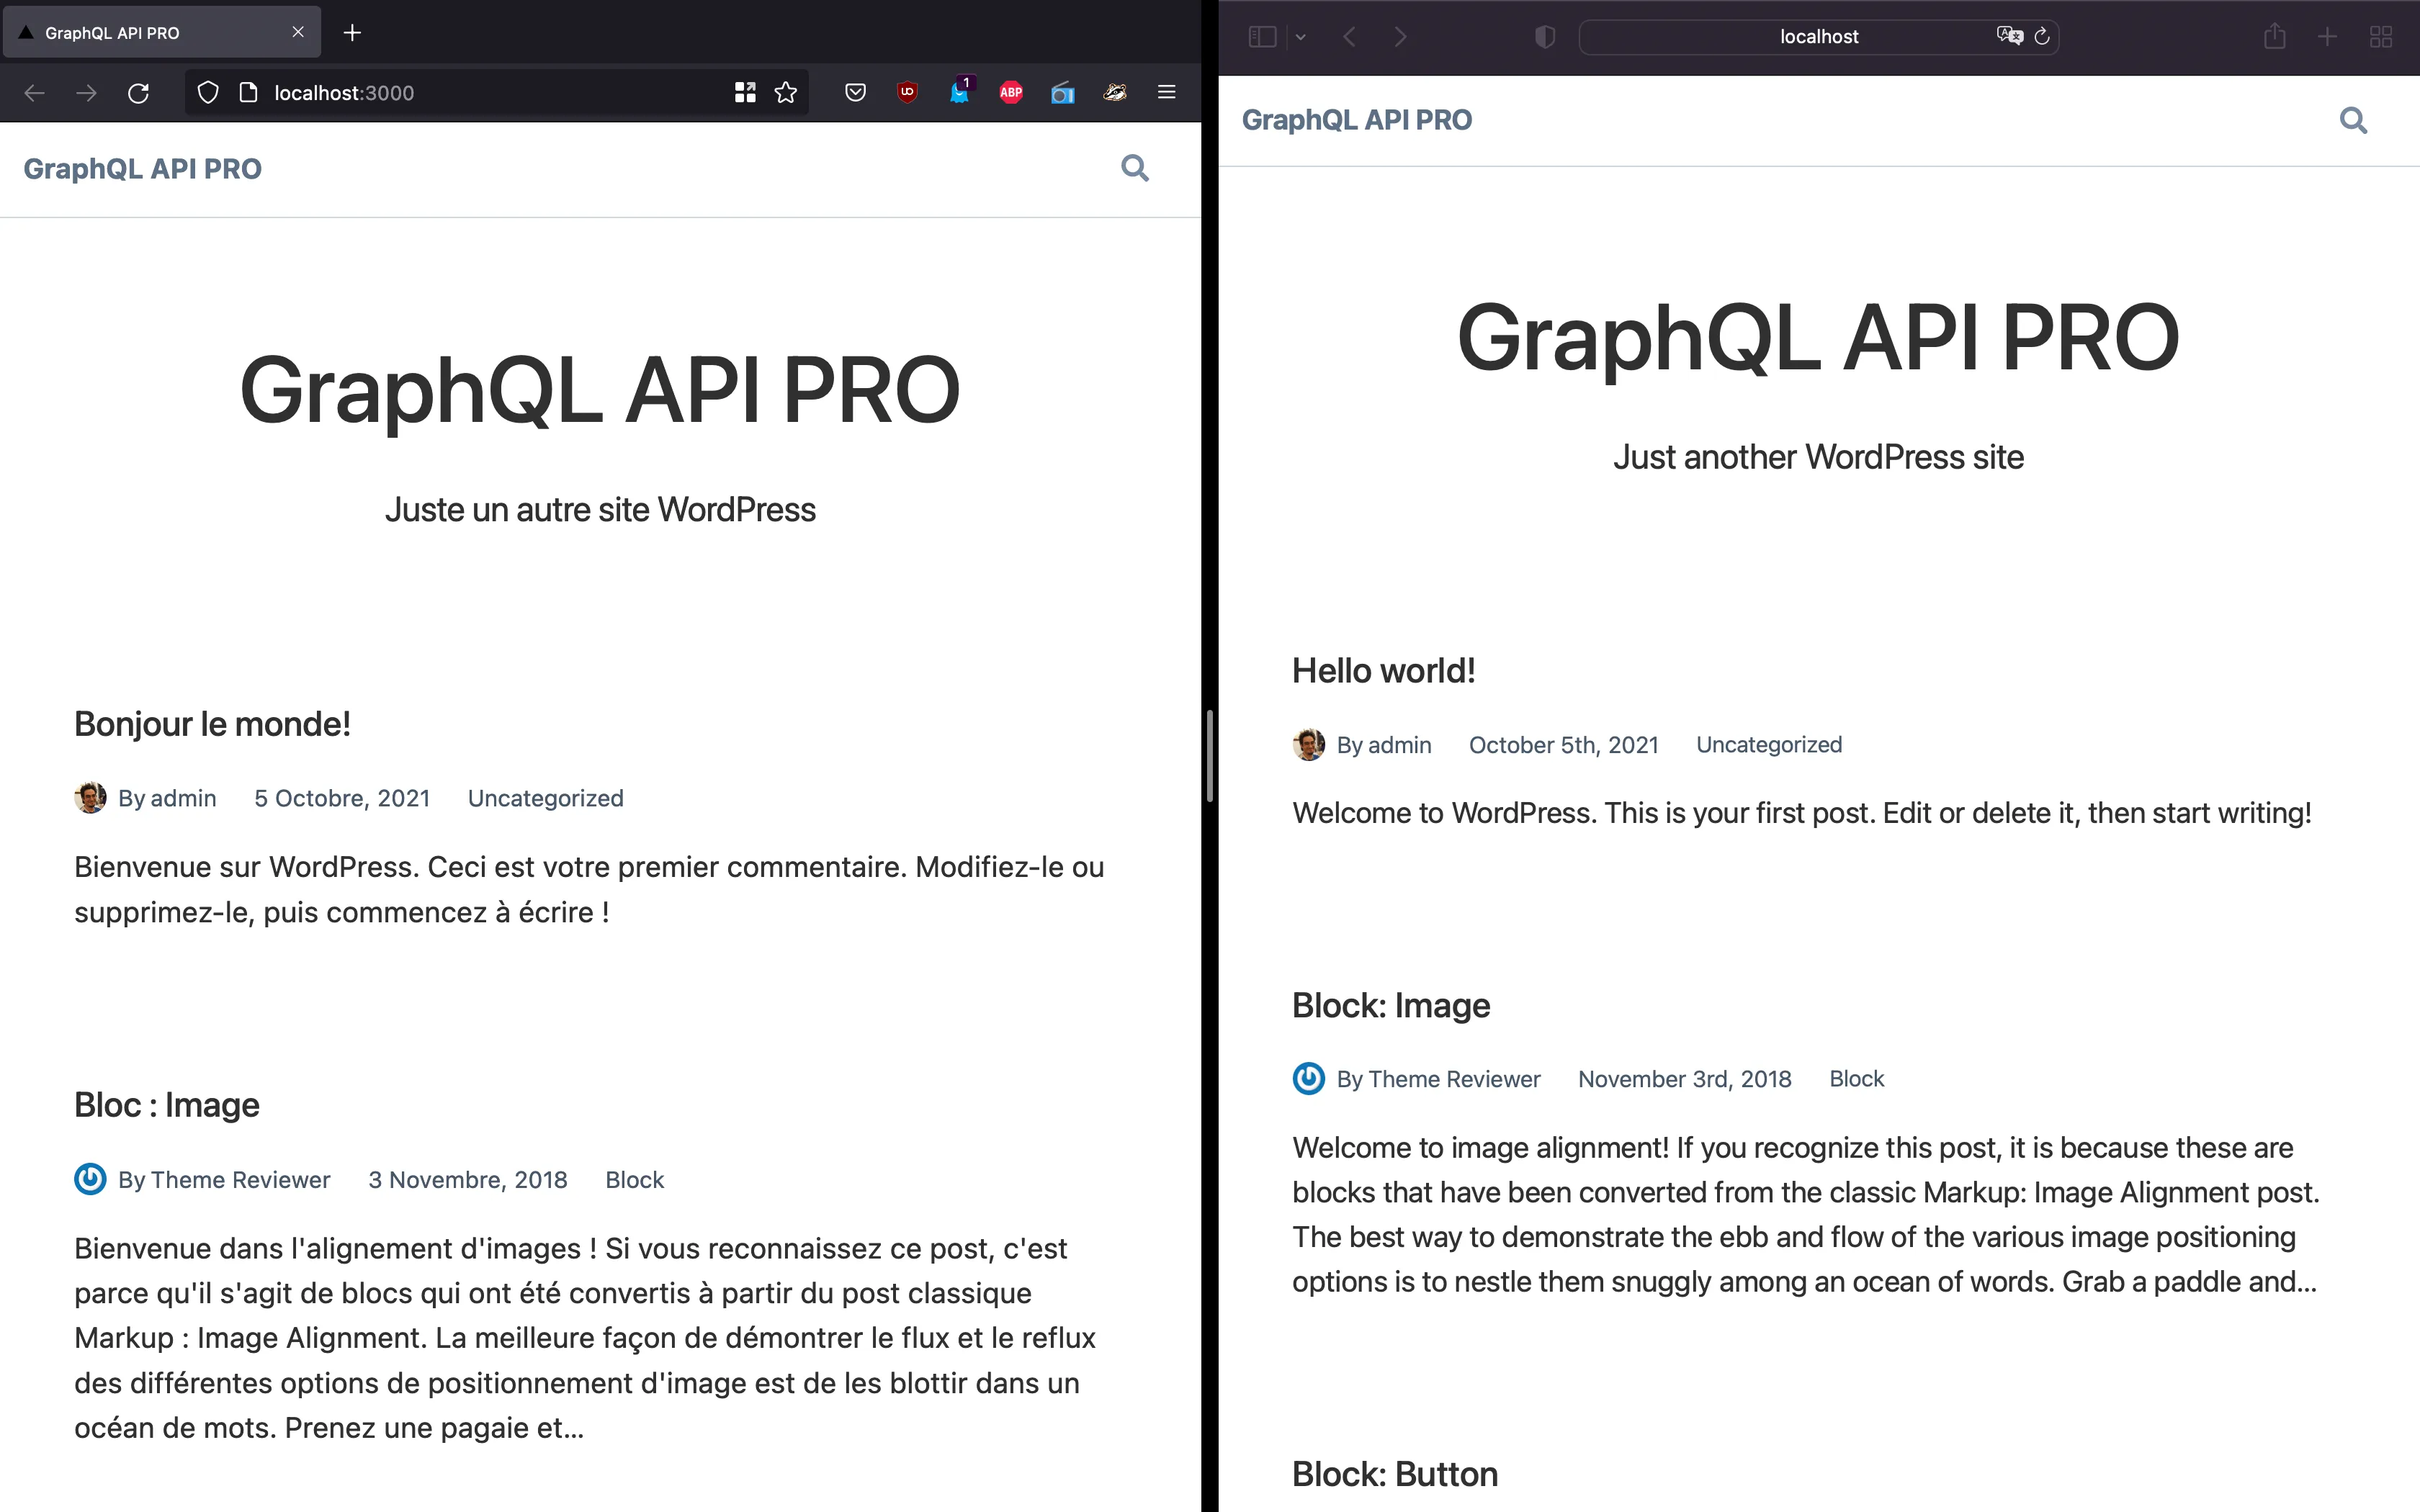Click search magnifier on English site
This screenshot has width=2420, height=1512.
(2353, 120)
